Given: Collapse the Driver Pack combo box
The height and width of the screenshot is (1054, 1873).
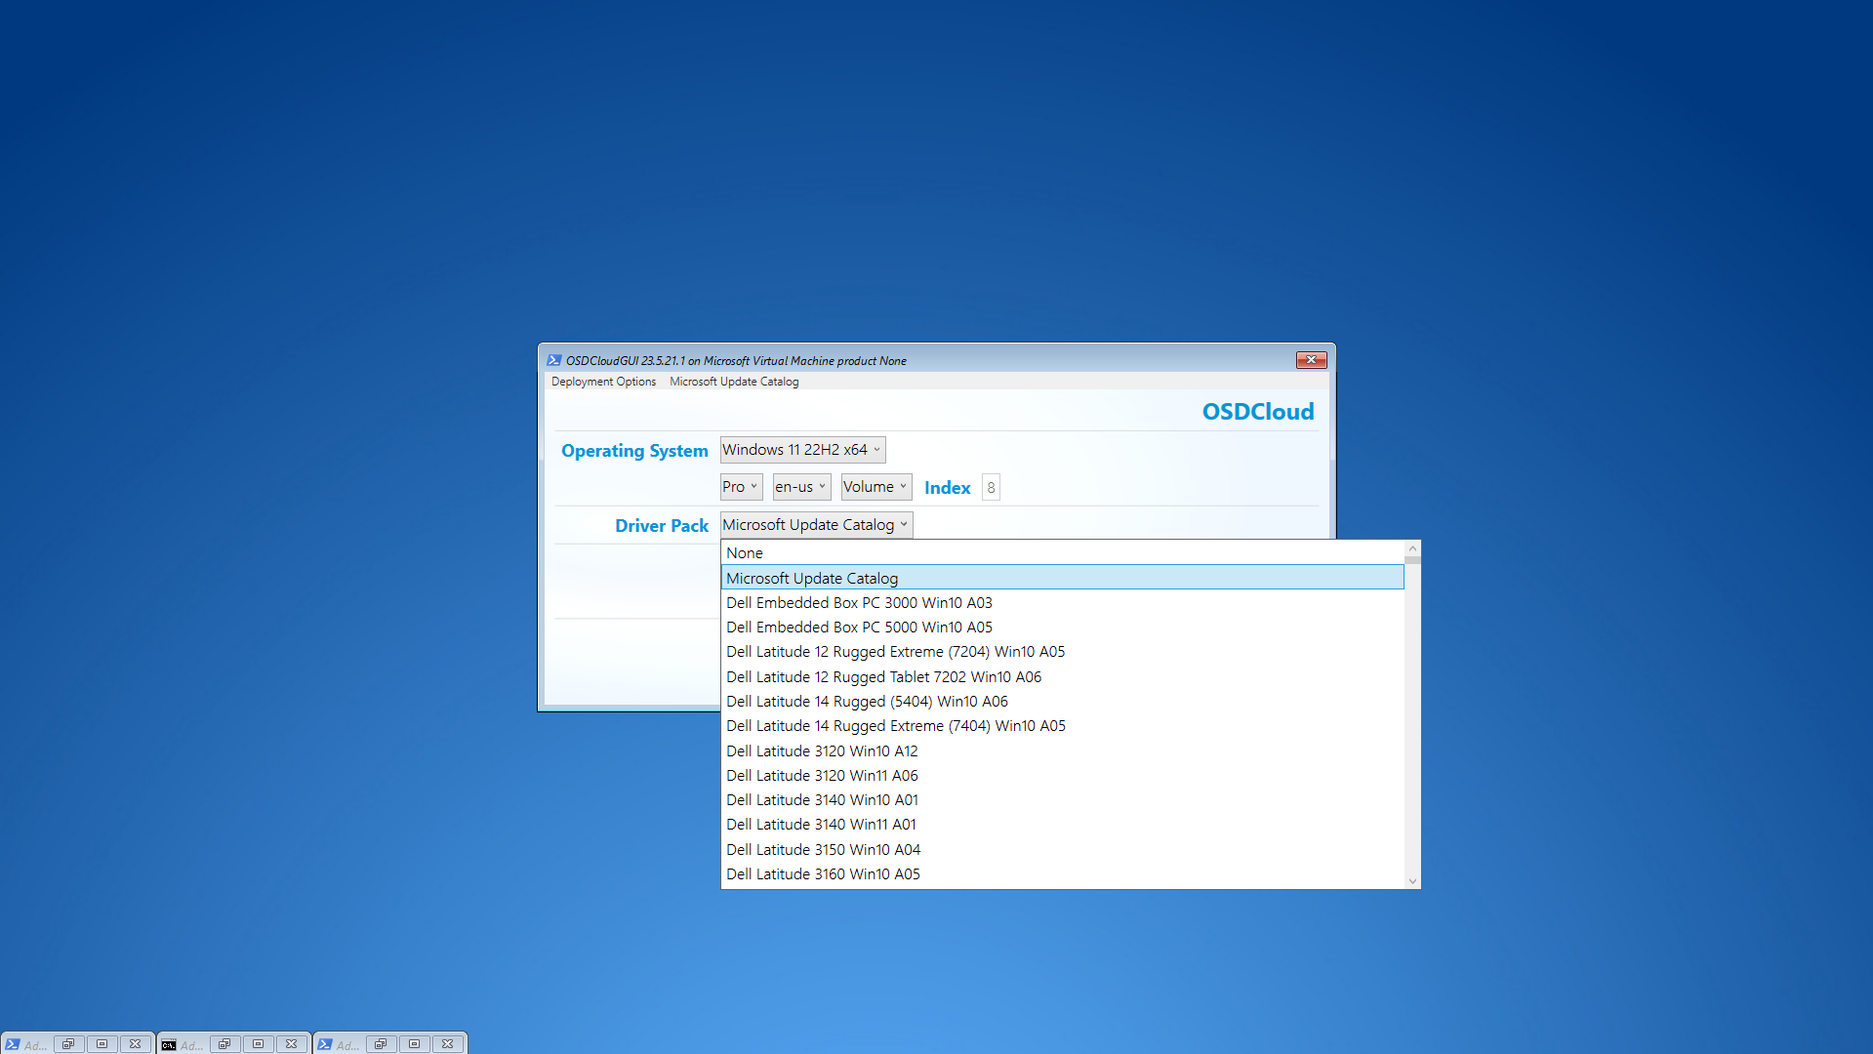Looking at the screenshot, I should click(816, 525).
